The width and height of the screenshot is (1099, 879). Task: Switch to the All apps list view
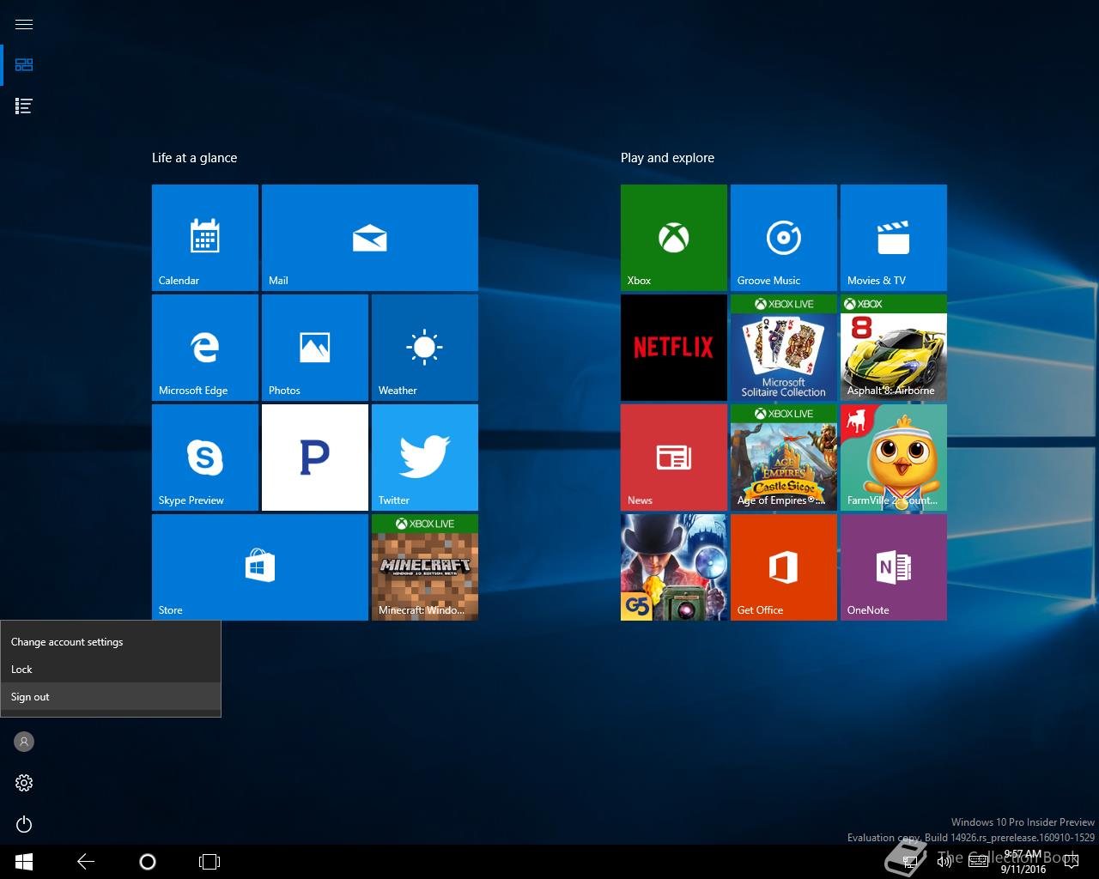pos(24,106)
